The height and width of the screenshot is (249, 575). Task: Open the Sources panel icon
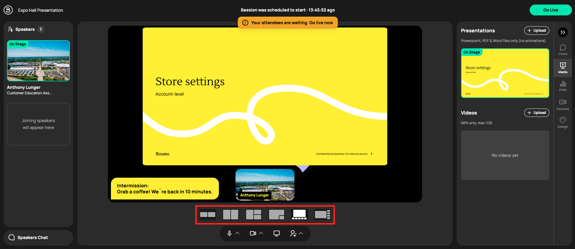click(x=563, y=104)
